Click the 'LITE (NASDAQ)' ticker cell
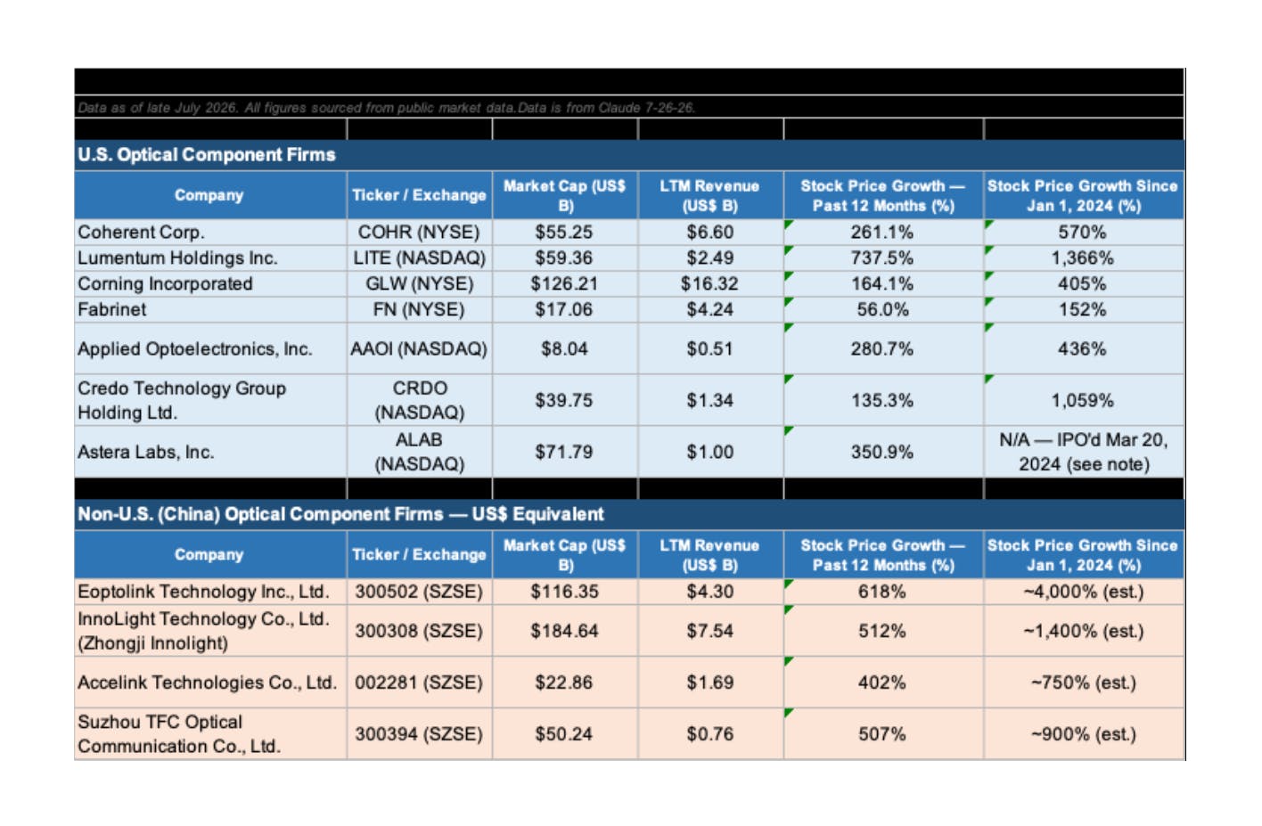 coord(419,258)
